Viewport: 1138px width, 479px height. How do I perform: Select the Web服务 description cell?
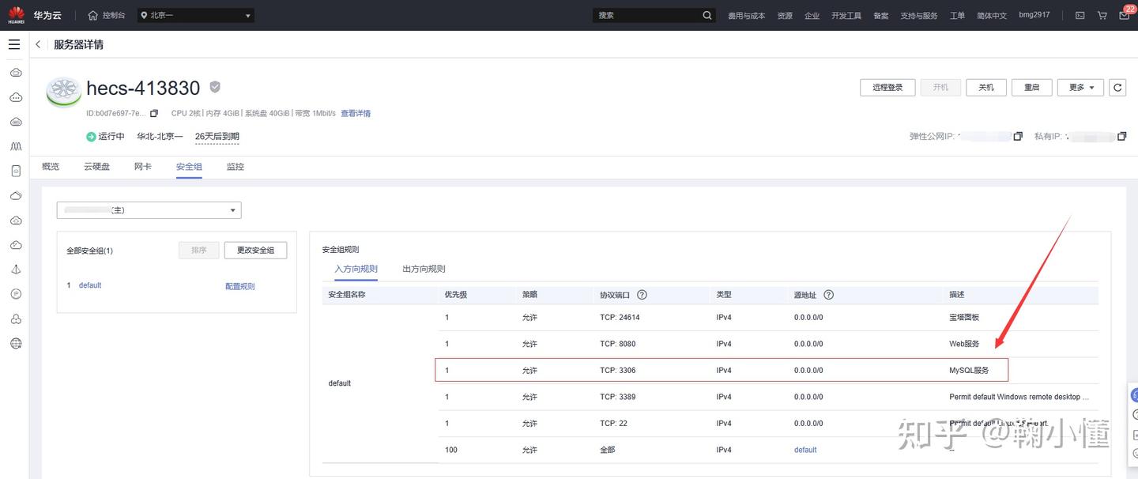tap(964, 344)
